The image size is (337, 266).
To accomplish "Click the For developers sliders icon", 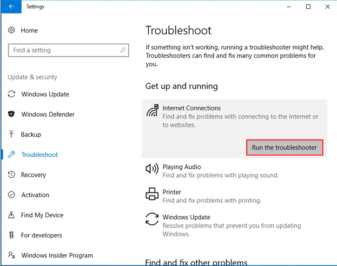I will [11, 235].
